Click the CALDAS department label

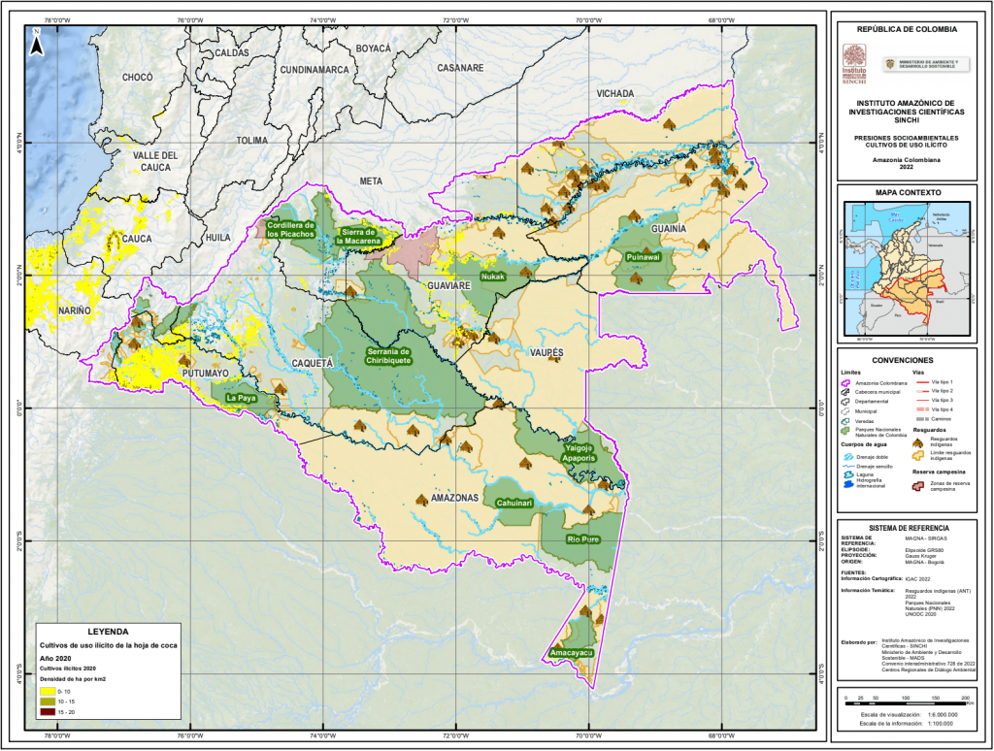231,53
